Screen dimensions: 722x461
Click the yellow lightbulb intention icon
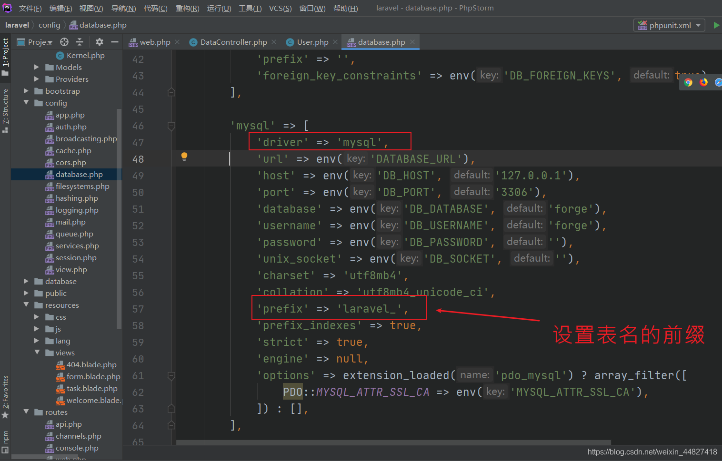184,157
